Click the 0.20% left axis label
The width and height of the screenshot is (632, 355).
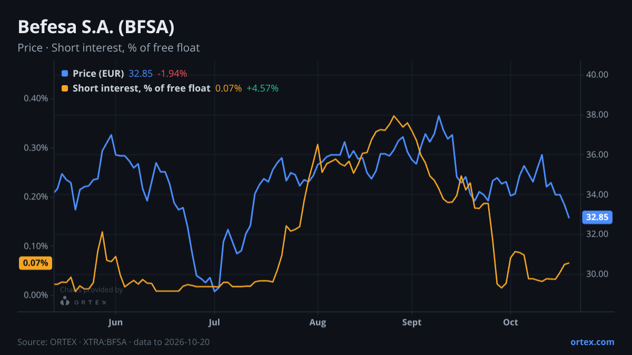(36, 197)
